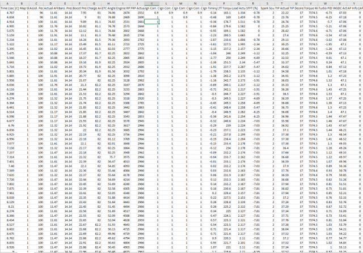
Task: Click the active outlined cell in column K
Action: 151,22
